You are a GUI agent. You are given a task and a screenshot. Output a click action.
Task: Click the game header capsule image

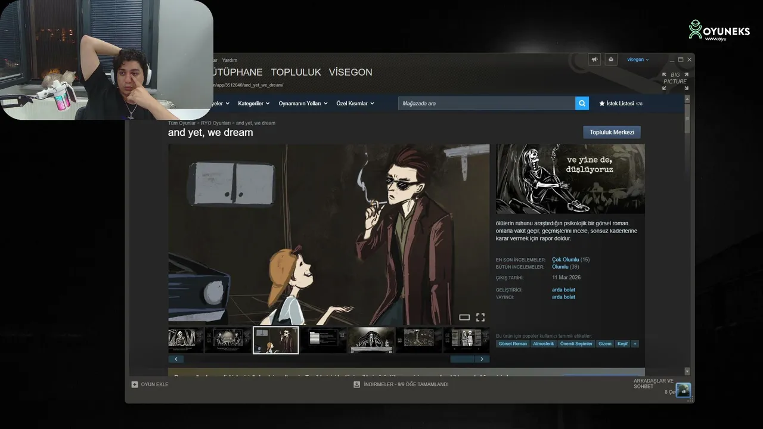point(570,179)
